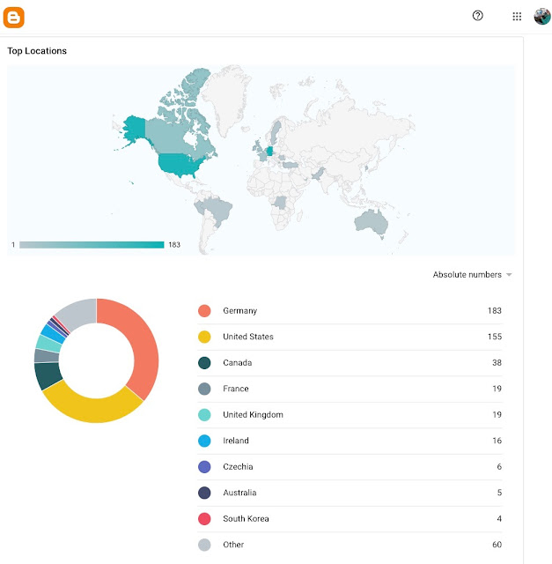Click the map gradient legend bar
The image size is (552, 564).
(x=92, y=245)
